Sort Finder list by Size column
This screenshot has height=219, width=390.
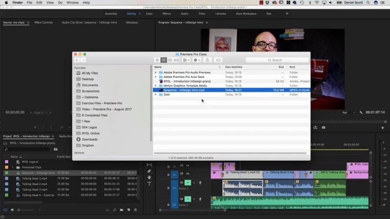(x=281, y=67)
